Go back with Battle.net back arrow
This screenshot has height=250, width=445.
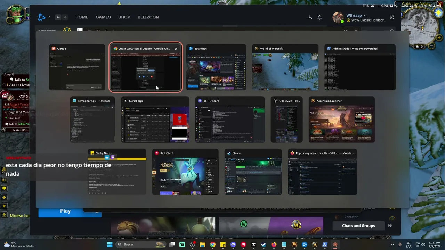pos(58,17)
